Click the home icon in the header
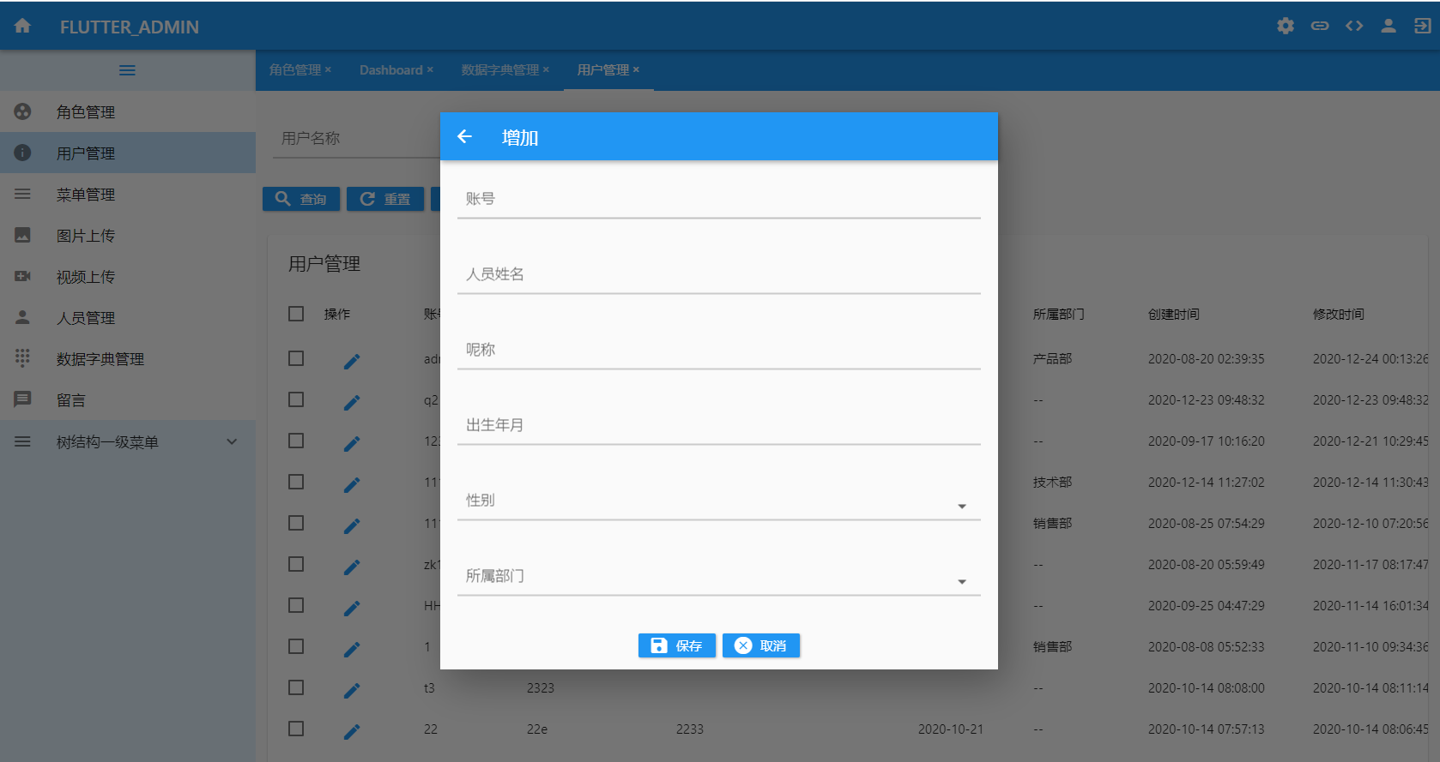 [23, 26]
